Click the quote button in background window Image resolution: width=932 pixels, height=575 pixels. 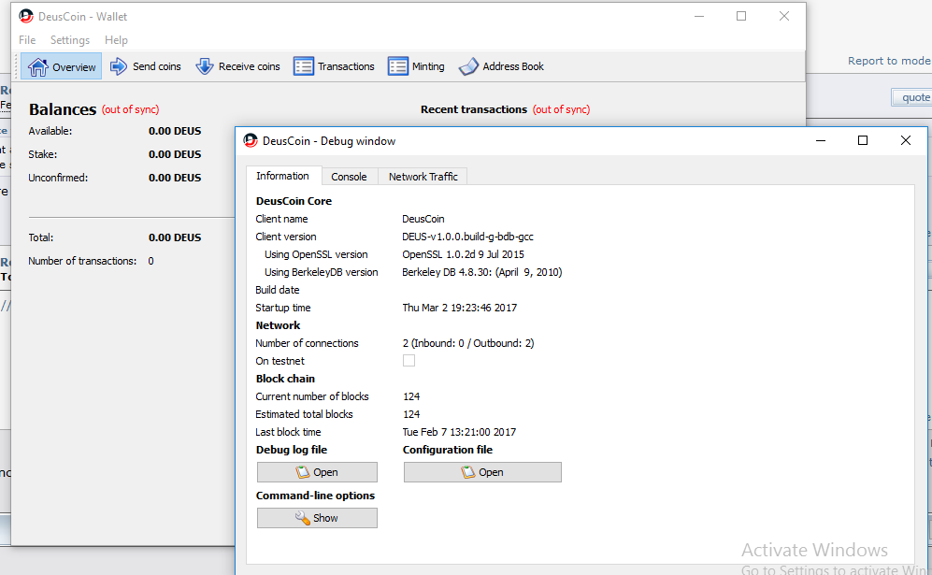914,97
